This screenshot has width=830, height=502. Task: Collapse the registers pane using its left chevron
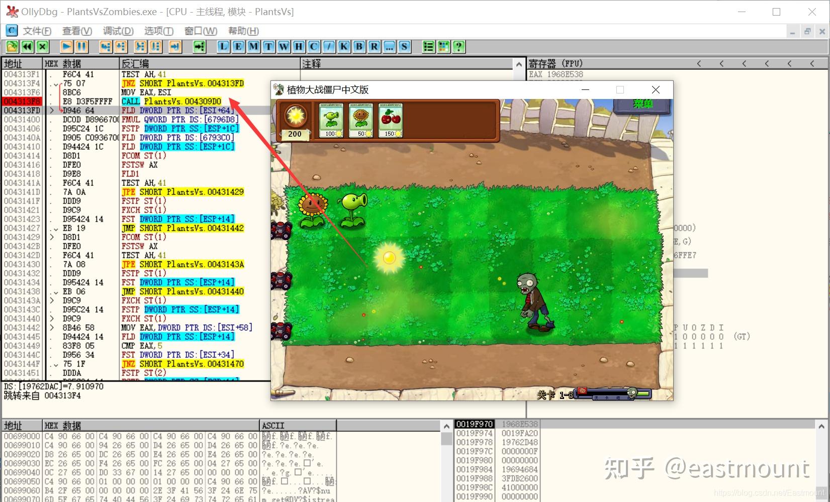click(x=699, y=63)
